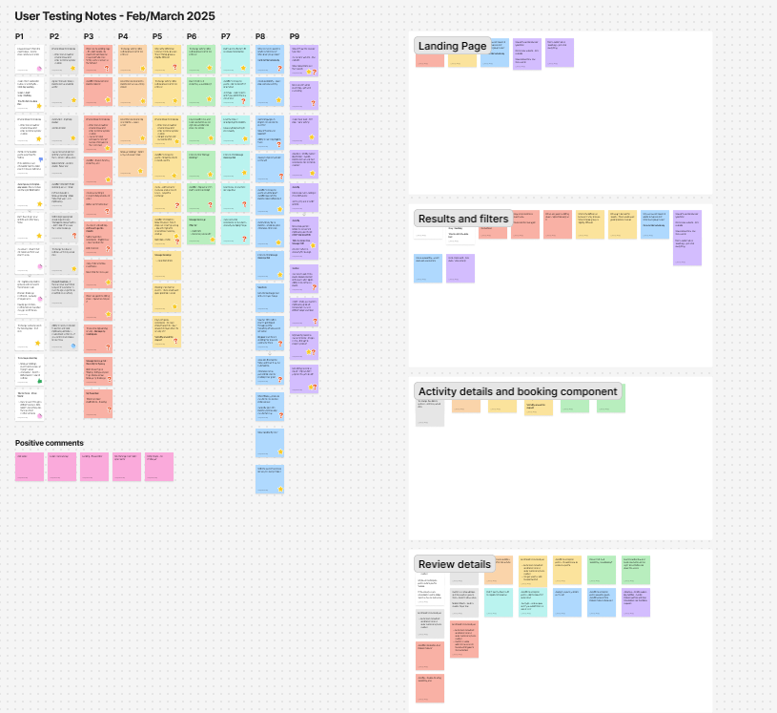Click the star stamp on P6's second note

[x=209, y=99]
